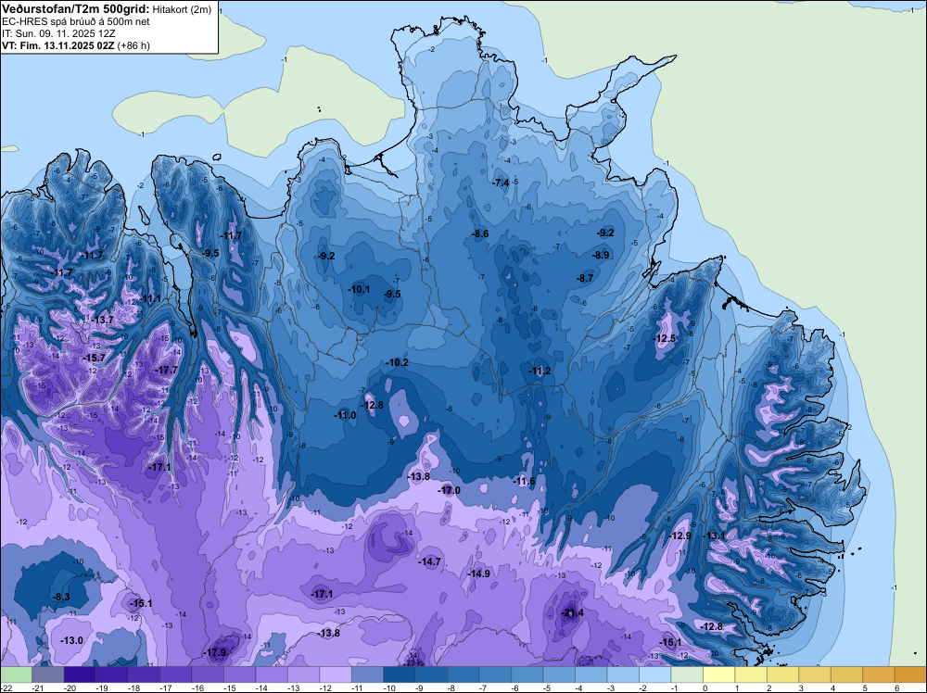
Task: Click the -9.5 value next to -10.1
Action: pos(392,294)
